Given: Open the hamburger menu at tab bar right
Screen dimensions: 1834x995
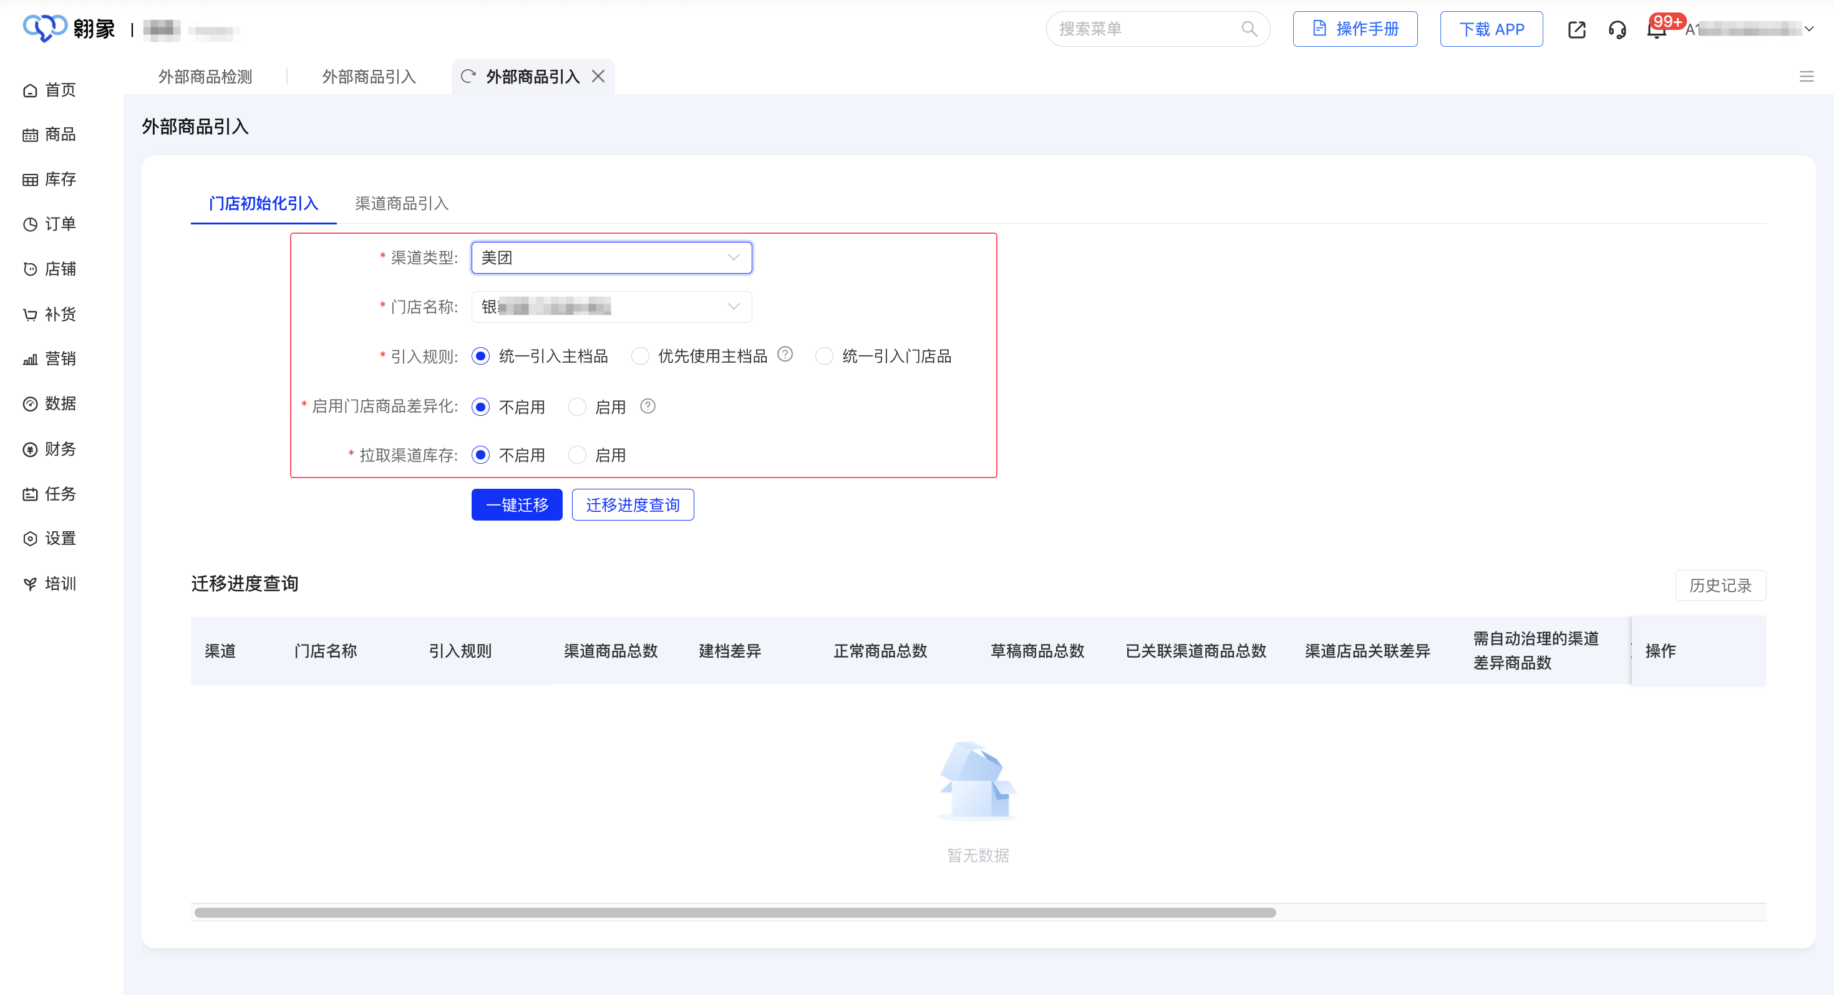Looking at the screenshot, I should tap(1806, 76).
